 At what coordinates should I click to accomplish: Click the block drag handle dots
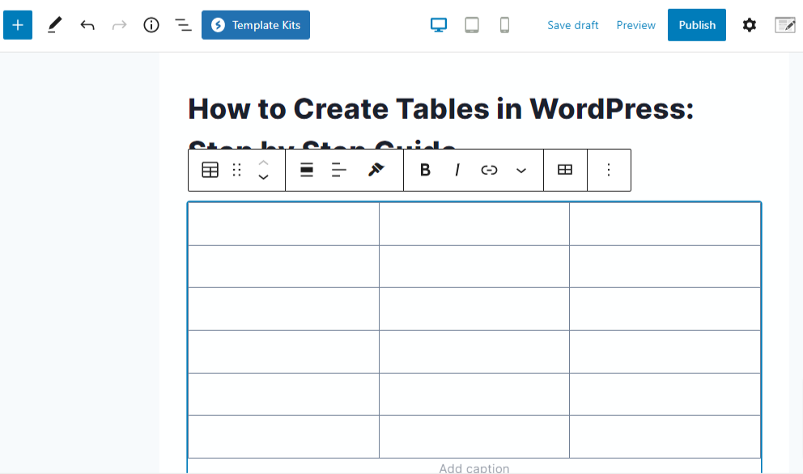click(236, 170)
